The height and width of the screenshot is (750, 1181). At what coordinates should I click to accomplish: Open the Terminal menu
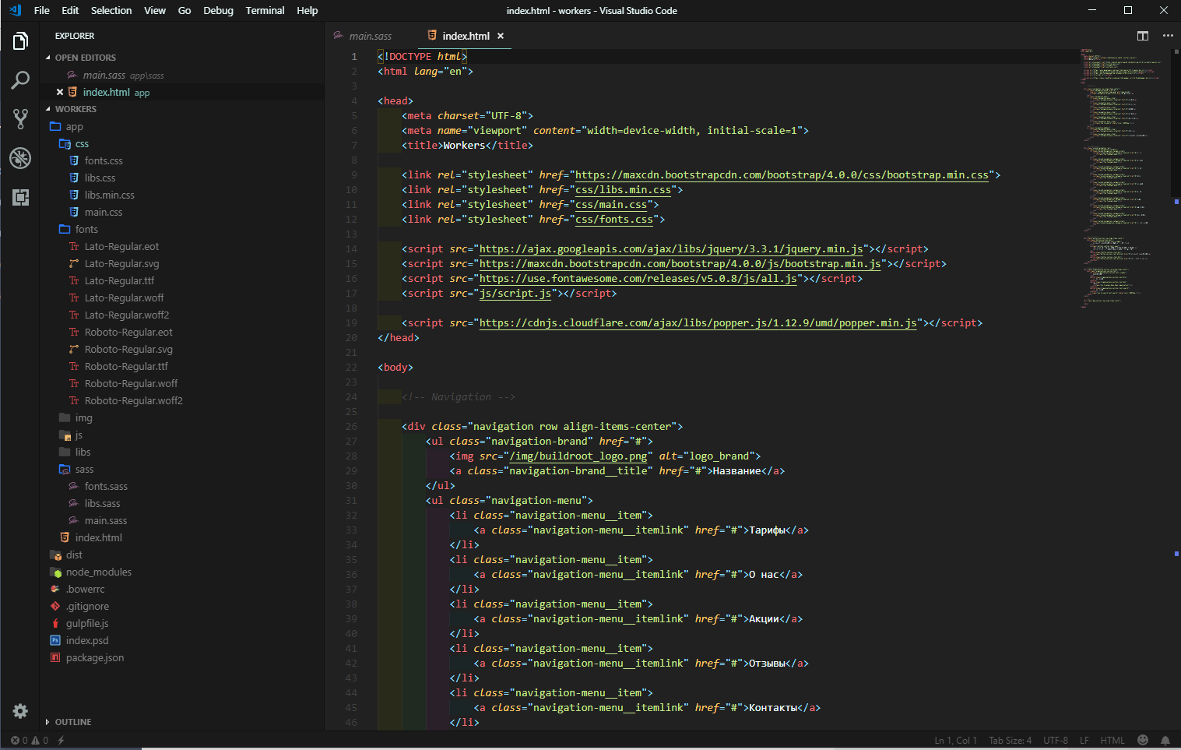pyautogui.click(x=265, y=10)
